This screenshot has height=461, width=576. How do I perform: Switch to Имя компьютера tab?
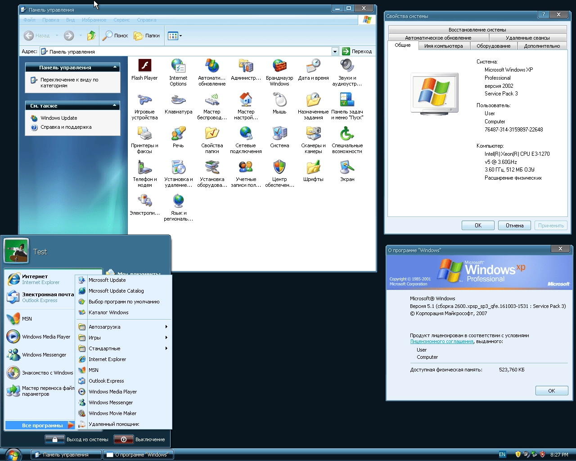444,46
